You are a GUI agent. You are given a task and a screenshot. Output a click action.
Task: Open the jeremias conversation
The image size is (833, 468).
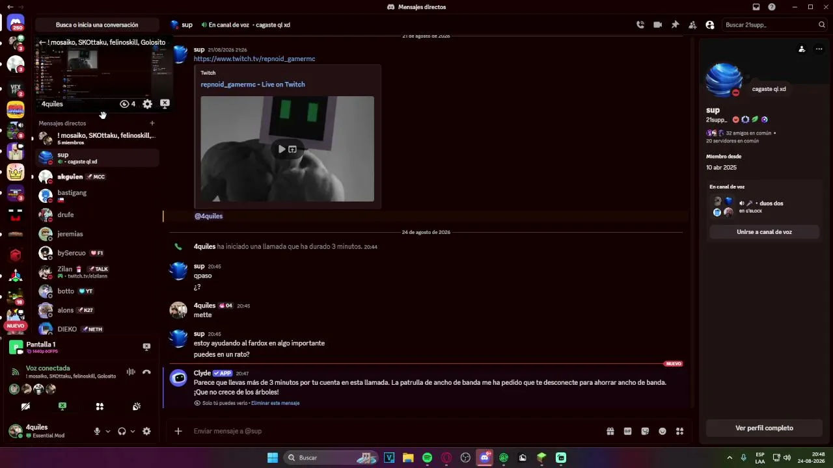[x=97, y=234]
